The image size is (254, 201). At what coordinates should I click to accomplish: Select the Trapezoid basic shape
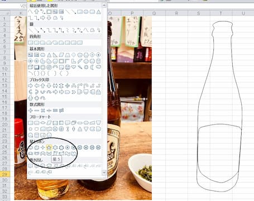[68, 55]
